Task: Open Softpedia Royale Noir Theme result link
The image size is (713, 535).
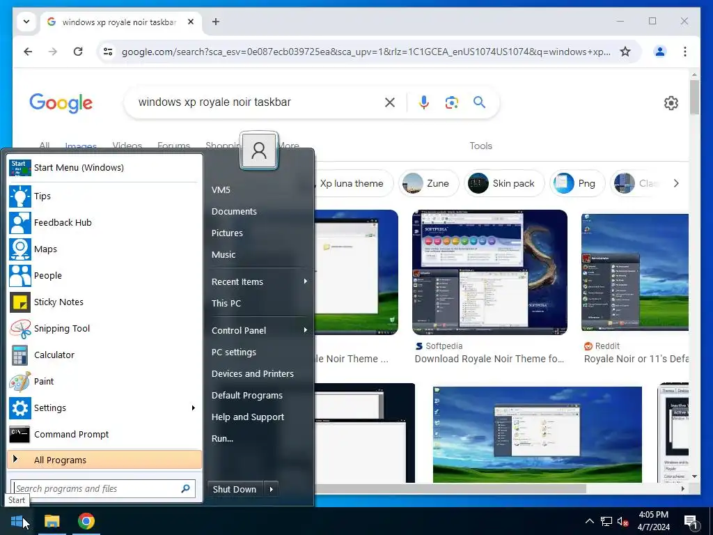Action: (x=489, y=359)
